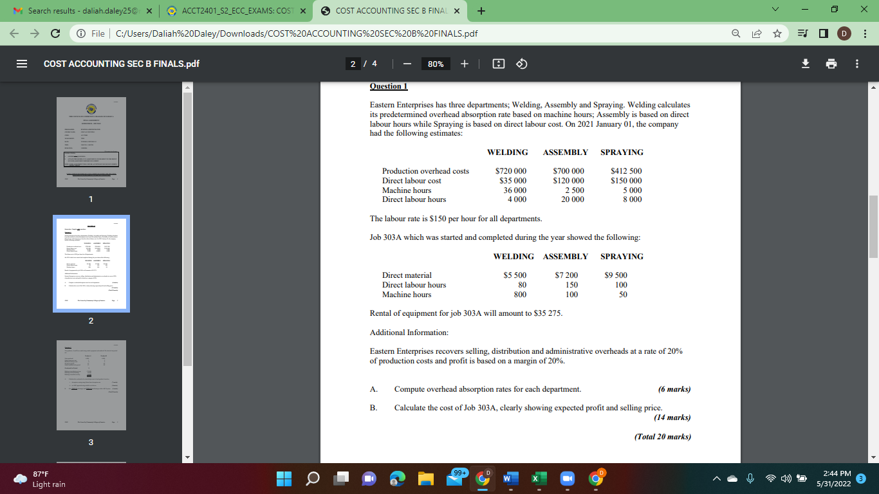Open the OneDrive cloud tray icon
879x494 pixels.
coord(734,479)
